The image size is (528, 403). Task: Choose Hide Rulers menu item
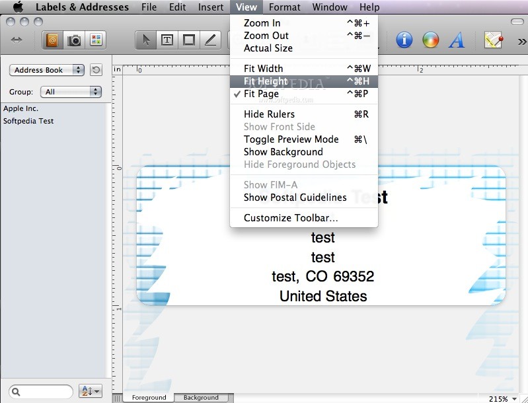click(304, 114)
